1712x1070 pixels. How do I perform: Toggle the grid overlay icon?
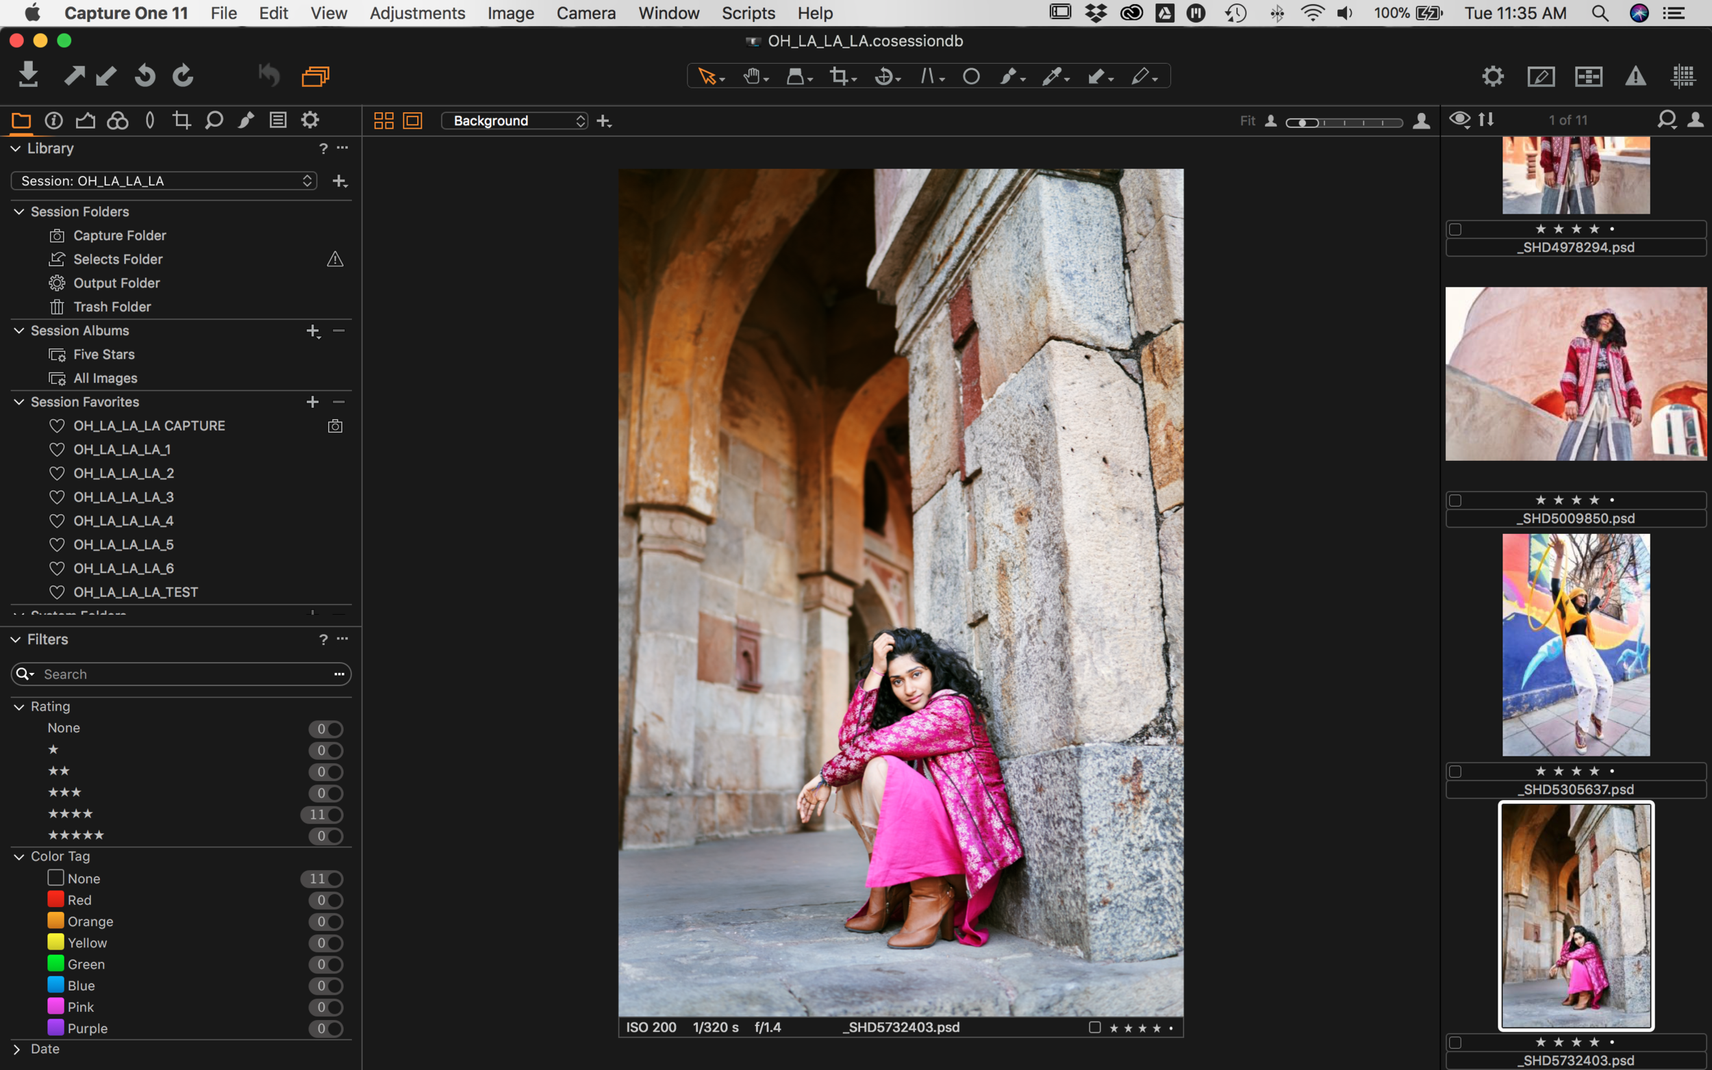coord(1683,76)
